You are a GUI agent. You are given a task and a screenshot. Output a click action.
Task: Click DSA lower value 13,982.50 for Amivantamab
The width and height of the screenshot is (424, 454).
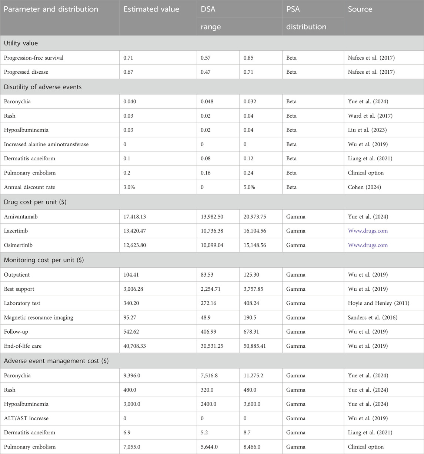click(212, 217)
